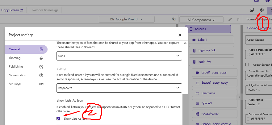This screenshot has height=125, width=272.
Task: Select Label1 in component tree
Action: [211, 40]
